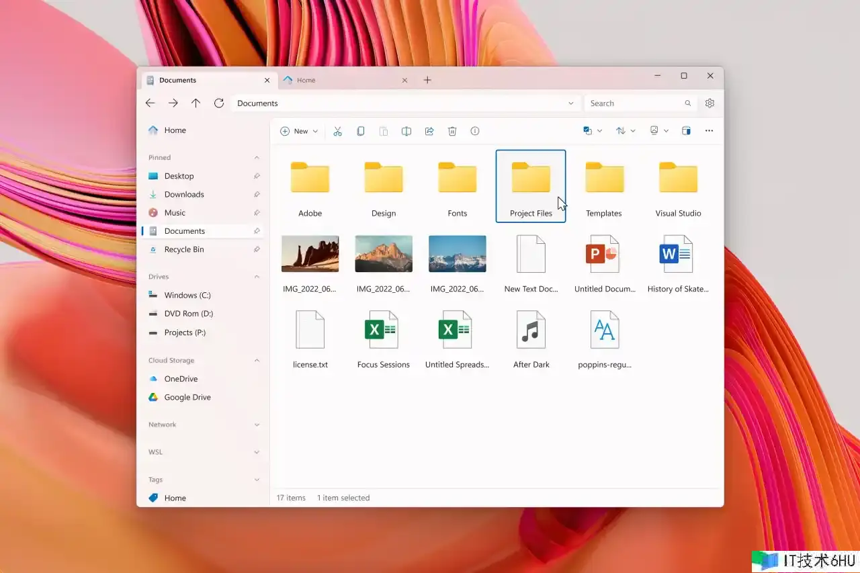Select the Focus Sessions Excel file
This screenshot has width=860, height=573.
pyautogui.click(x=384, y=338)
